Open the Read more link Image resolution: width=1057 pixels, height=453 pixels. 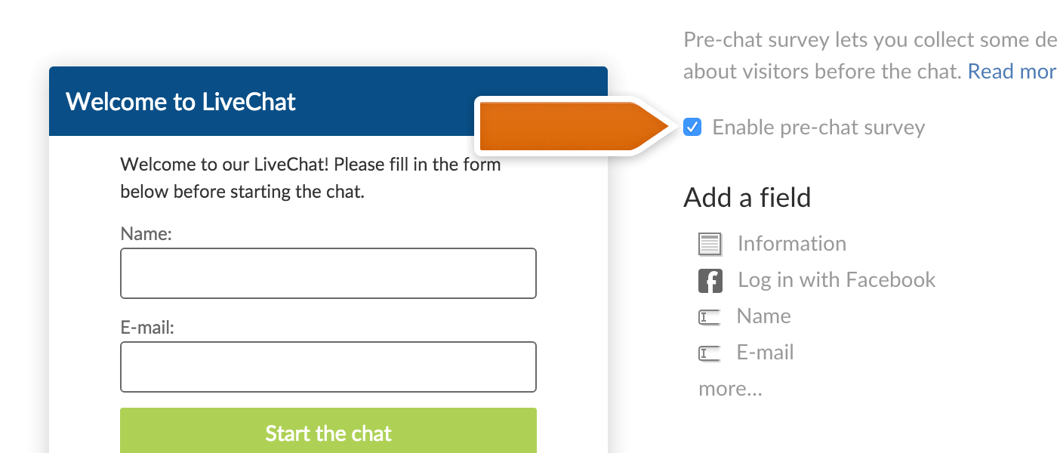click(1012, 71)
